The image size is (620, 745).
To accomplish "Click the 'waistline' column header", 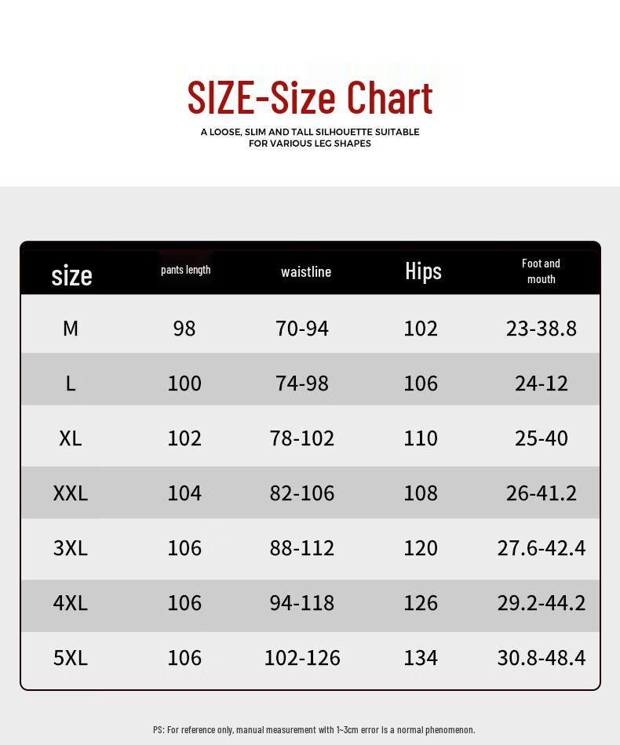I will (x=306, y=272).
